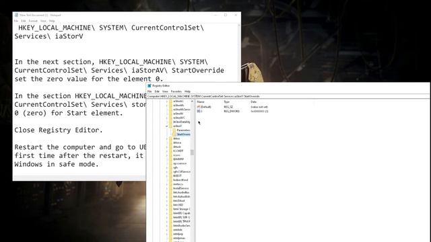Click the REG_DWORD type cell

(x=232, y=111)
